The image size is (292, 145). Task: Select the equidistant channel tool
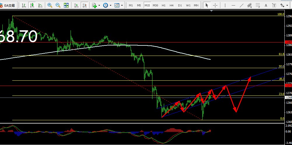coord(249,6)
